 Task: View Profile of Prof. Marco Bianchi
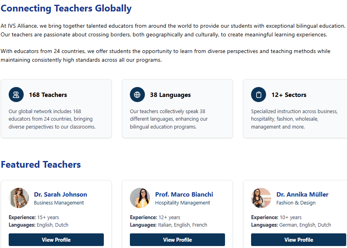coord(178,240)
